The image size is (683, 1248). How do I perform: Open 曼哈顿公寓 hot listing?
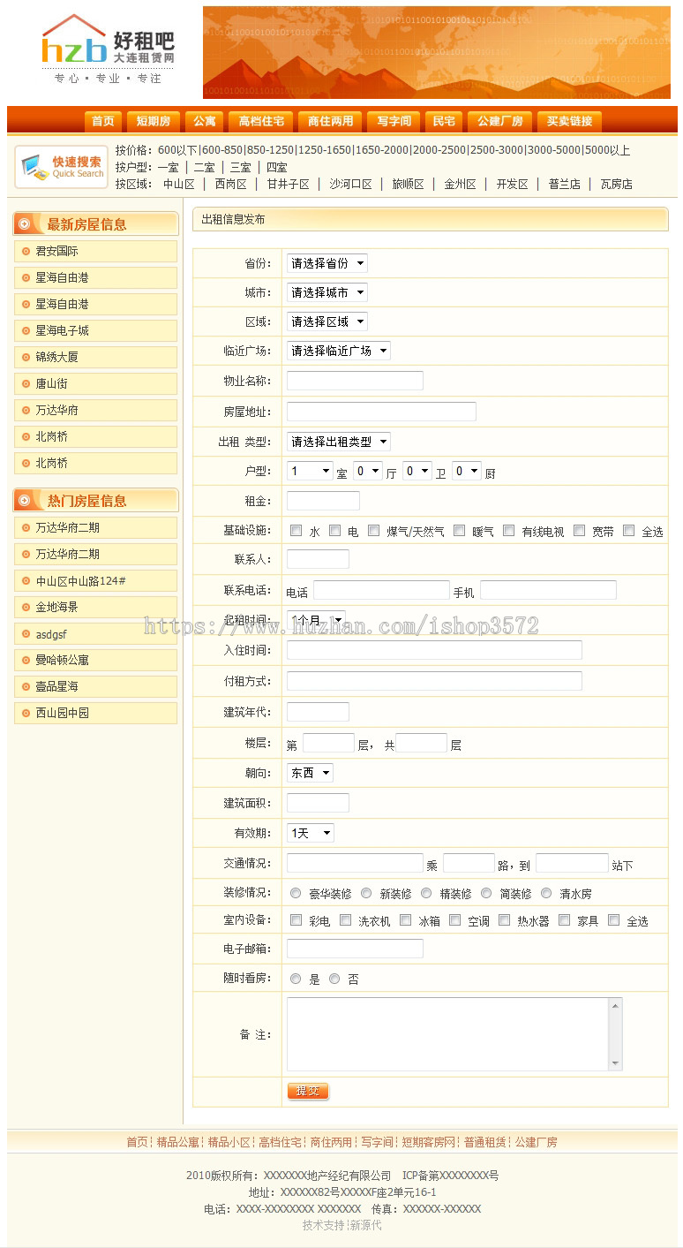(95, 660)
